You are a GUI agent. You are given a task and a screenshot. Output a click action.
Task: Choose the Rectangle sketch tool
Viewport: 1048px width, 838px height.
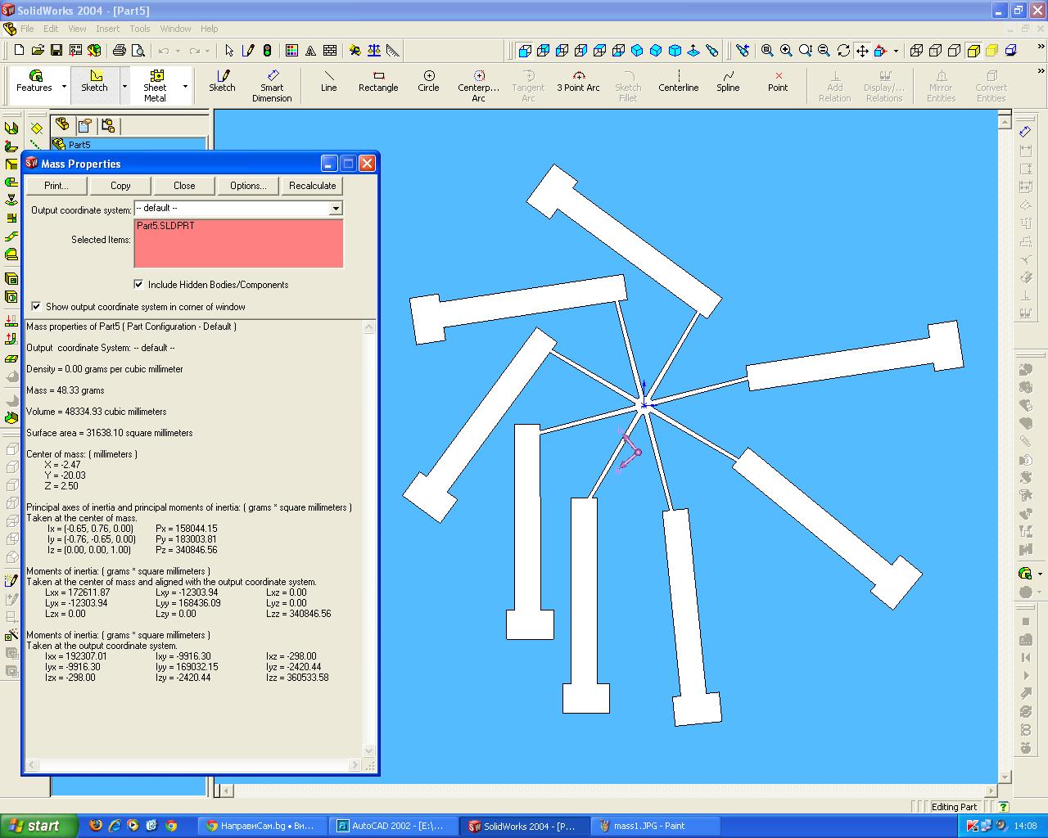(x=378, y=81)
